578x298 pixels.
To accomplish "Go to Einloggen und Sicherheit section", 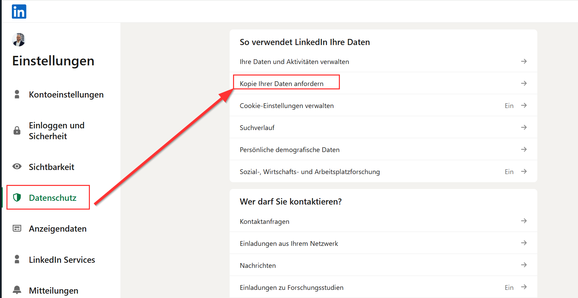I will (57, 131).
